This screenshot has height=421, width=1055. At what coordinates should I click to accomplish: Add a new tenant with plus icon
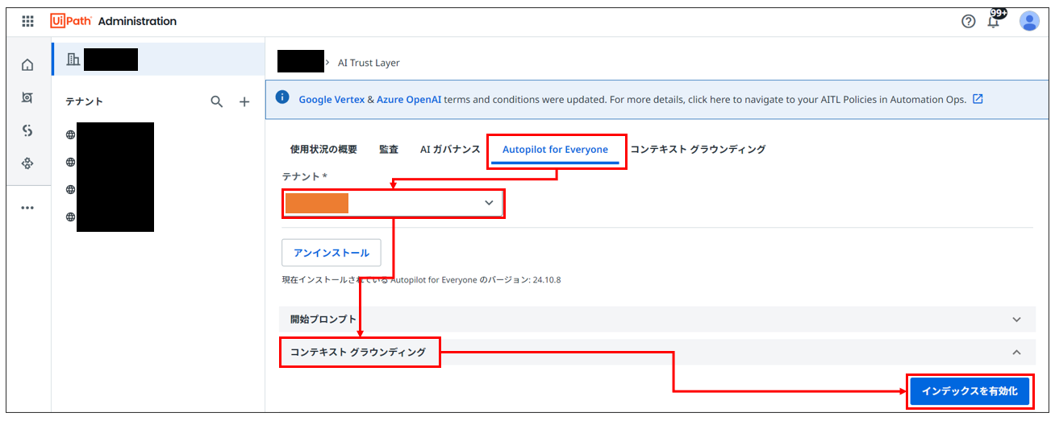(244, 101)
